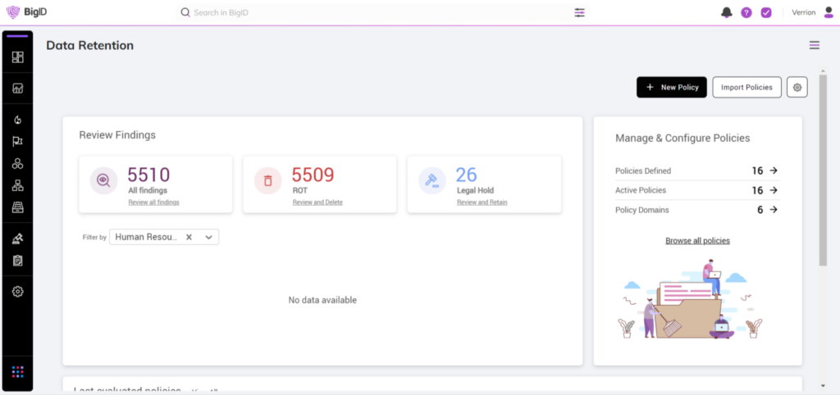Screen dimensions: 840x395
Task: Click the Search in BigID field
Action: coord(328,12)
